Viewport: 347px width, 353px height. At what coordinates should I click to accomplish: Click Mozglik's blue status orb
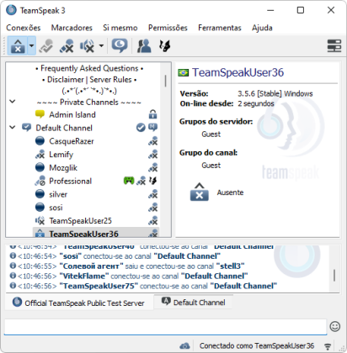pyautogui.click(x=40, y=167)
